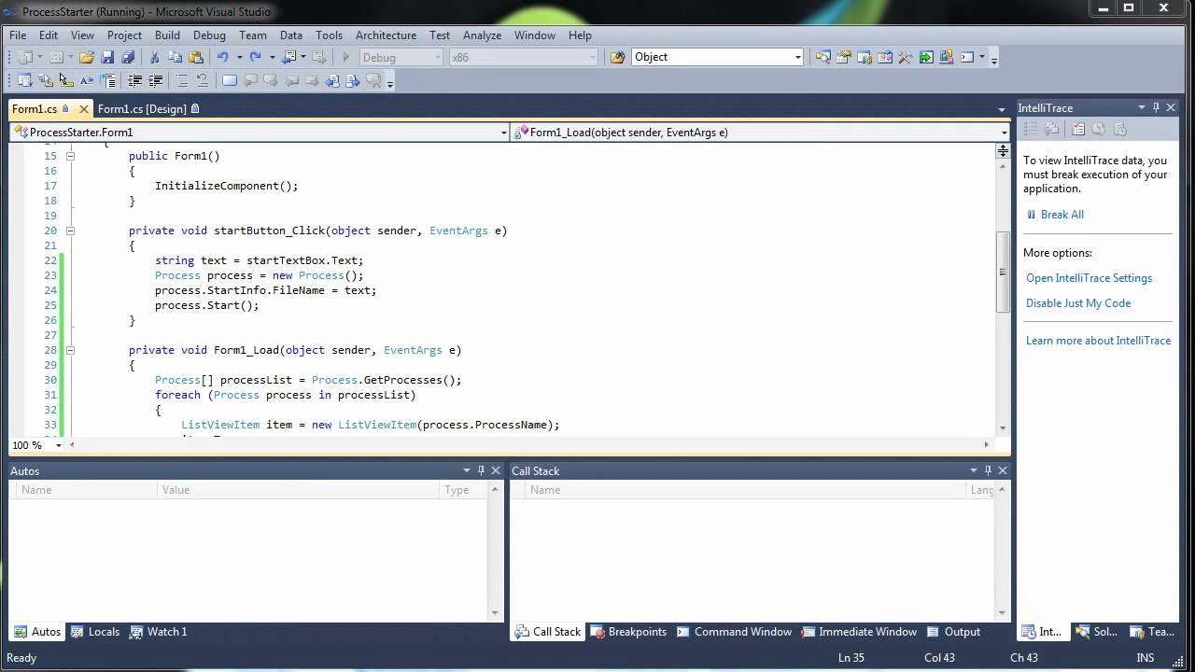Click the Find in Files icon beside the Object box
1195x672 pixels.
(x=617, y=58)
